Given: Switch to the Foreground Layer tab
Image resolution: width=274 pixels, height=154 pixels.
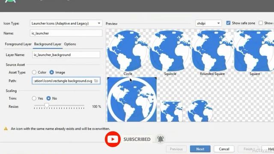Looking at the screenshot, I should (x=18, y=44).
